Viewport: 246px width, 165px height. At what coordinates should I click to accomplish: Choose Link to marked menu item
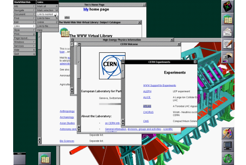click(x=47, y=14)
